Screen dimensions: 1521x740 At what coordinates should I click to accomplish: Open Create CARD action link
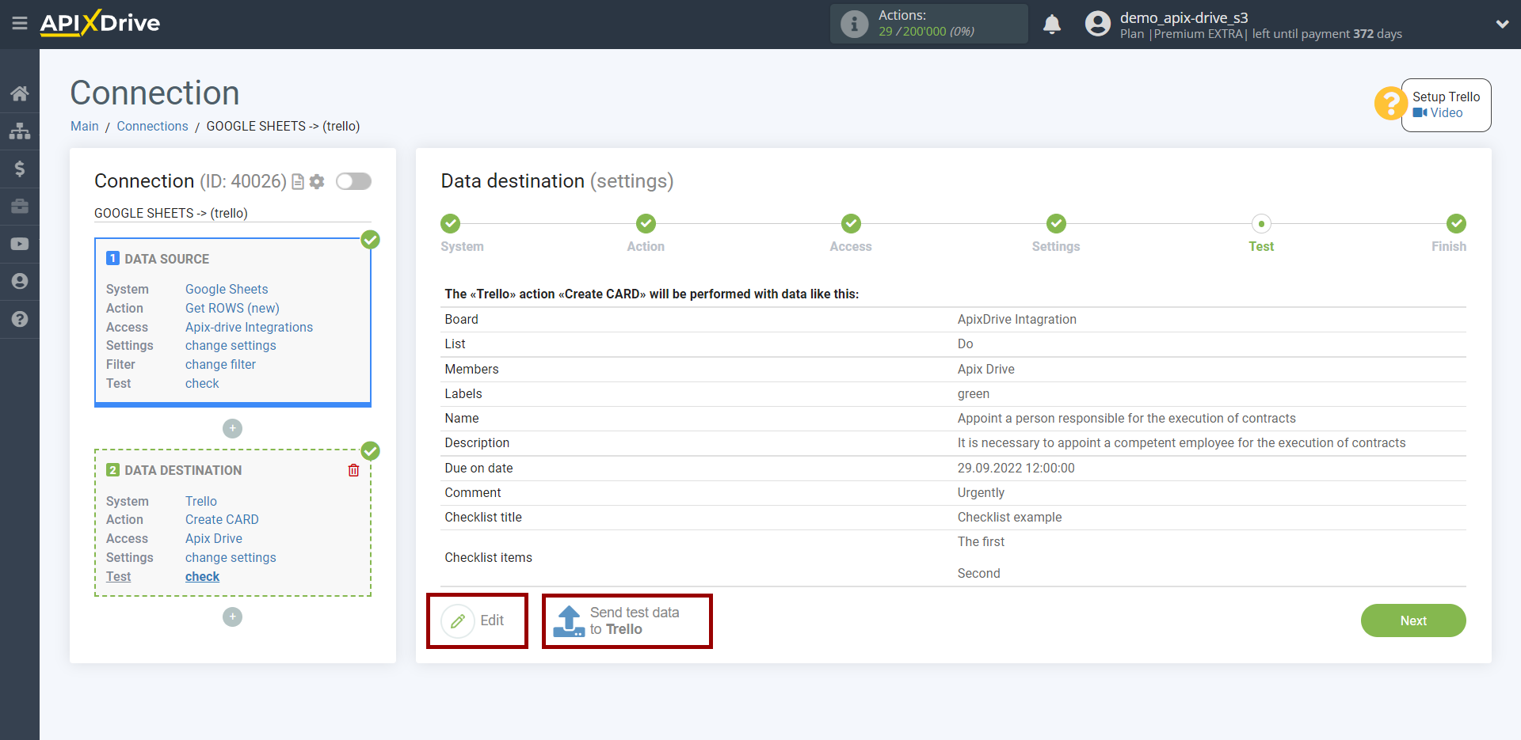222,520
